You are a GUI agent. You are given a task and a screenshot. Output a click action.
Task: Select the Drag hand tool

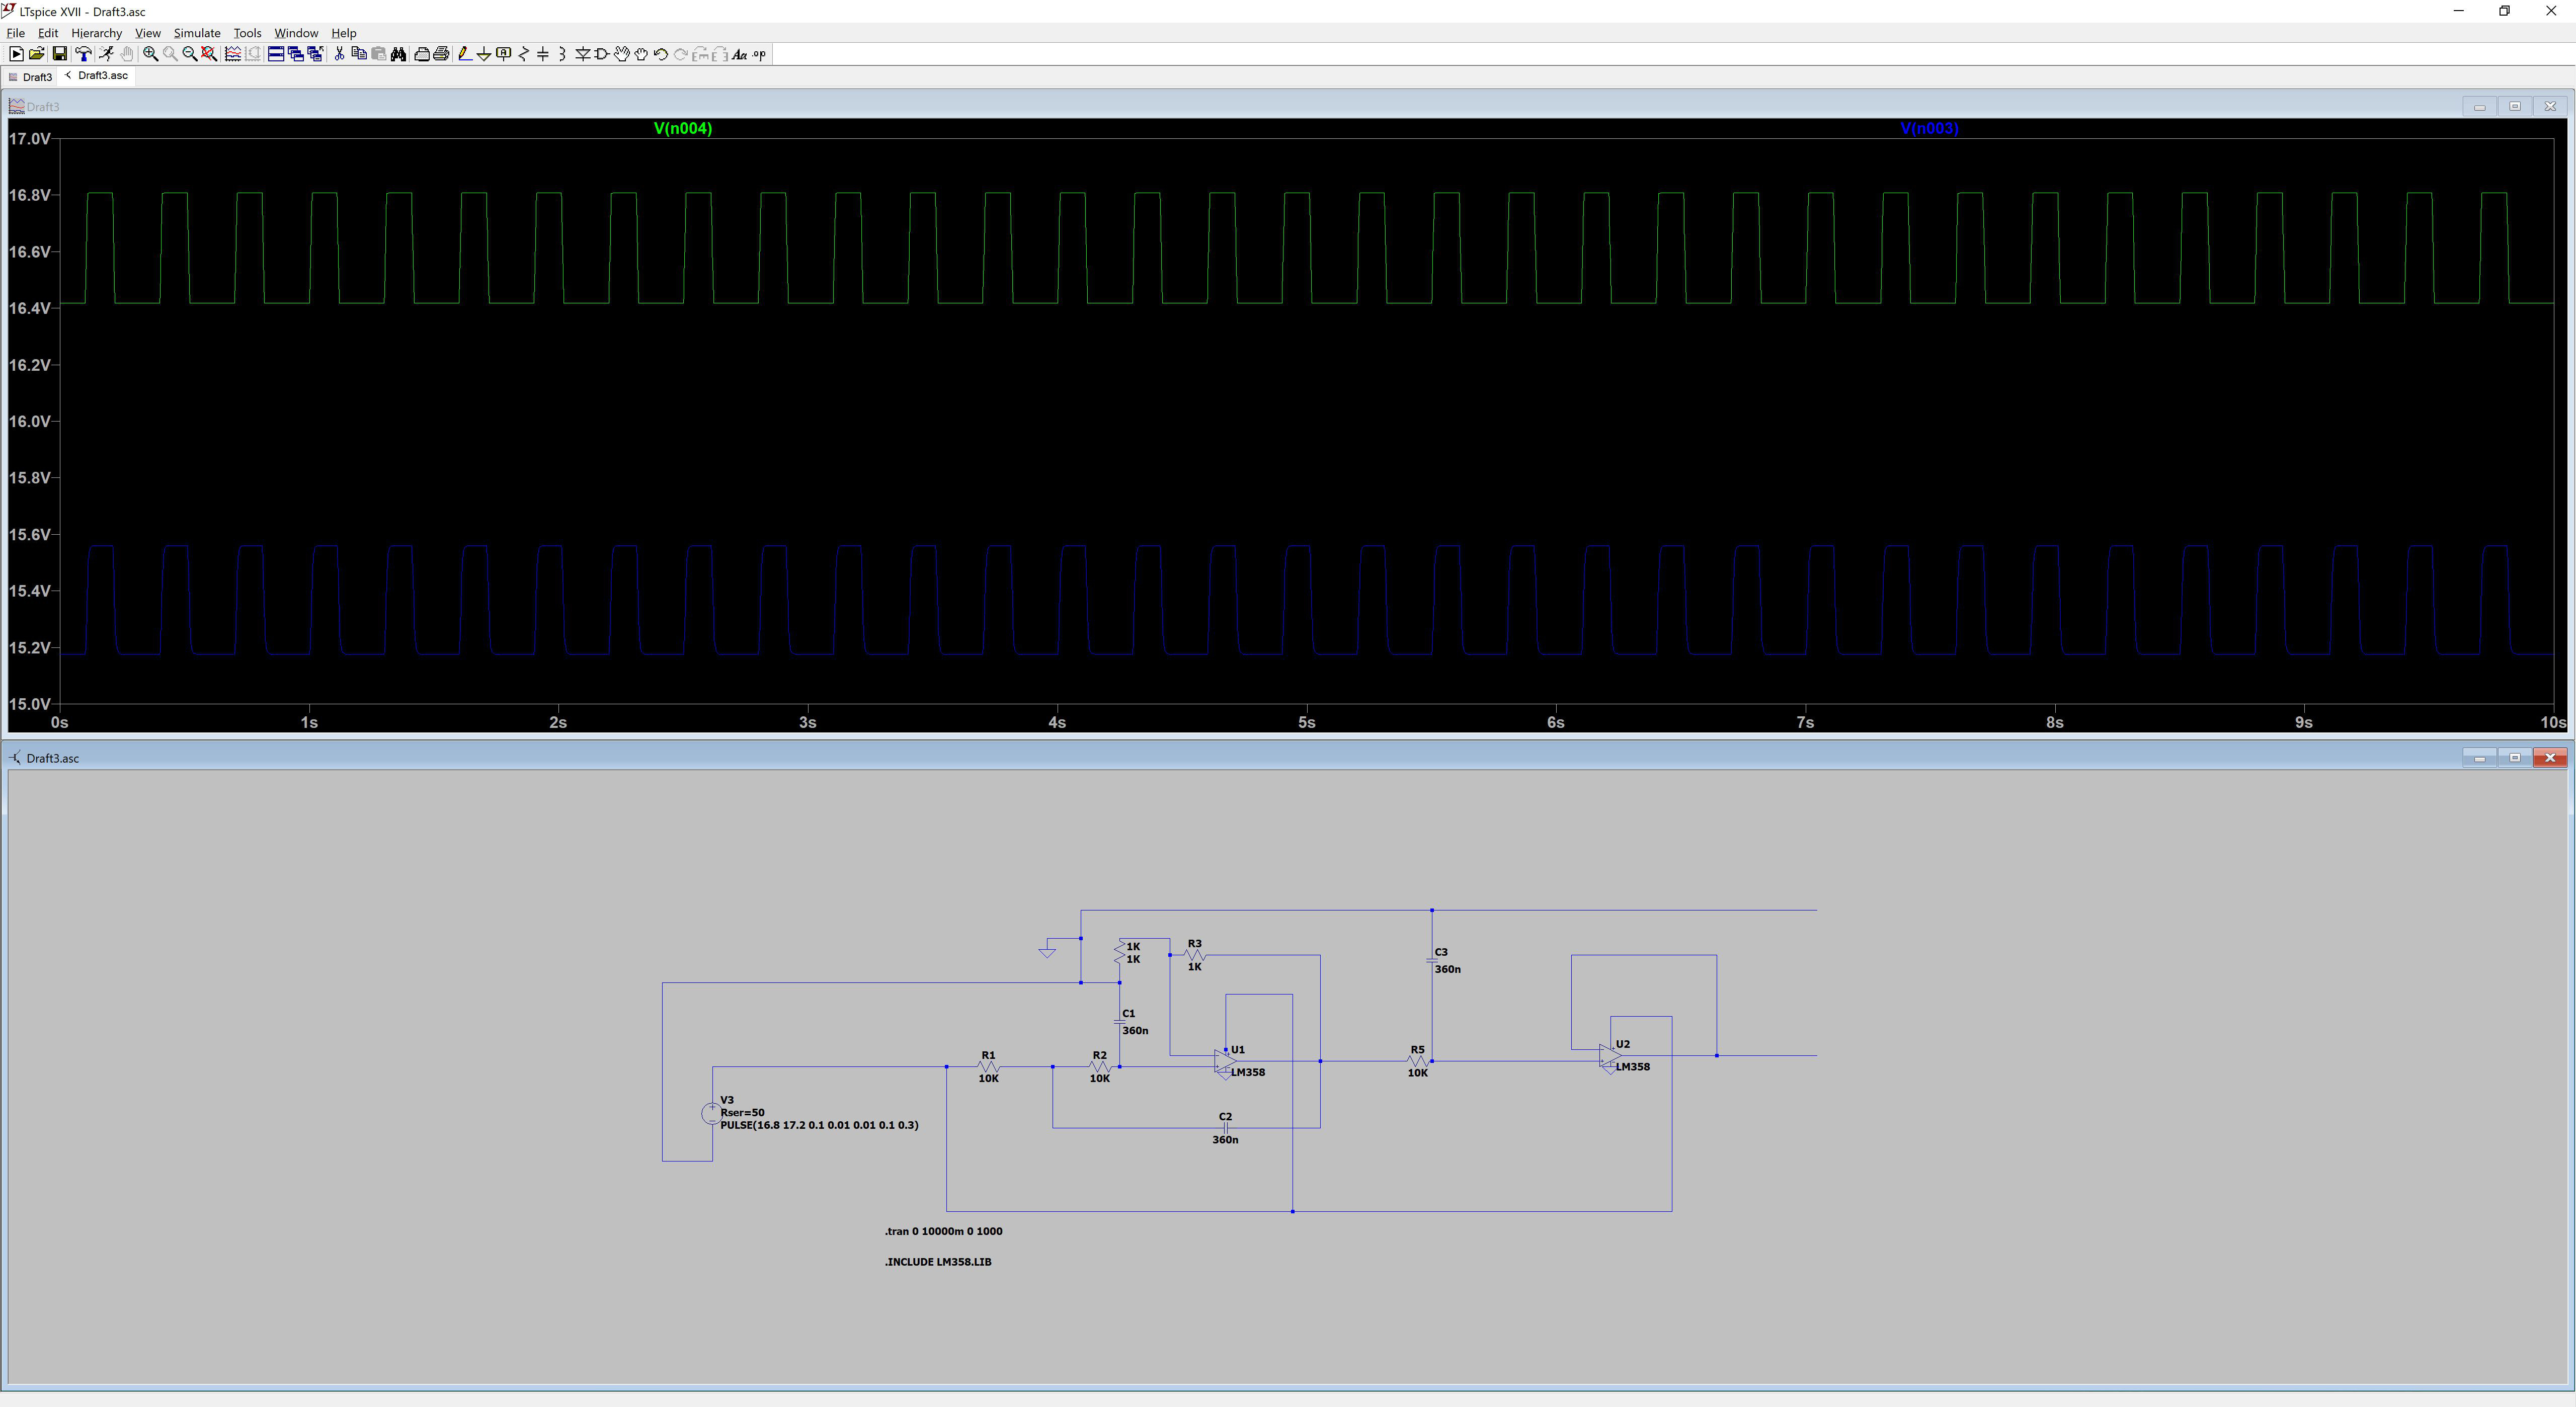pos(641,54)
